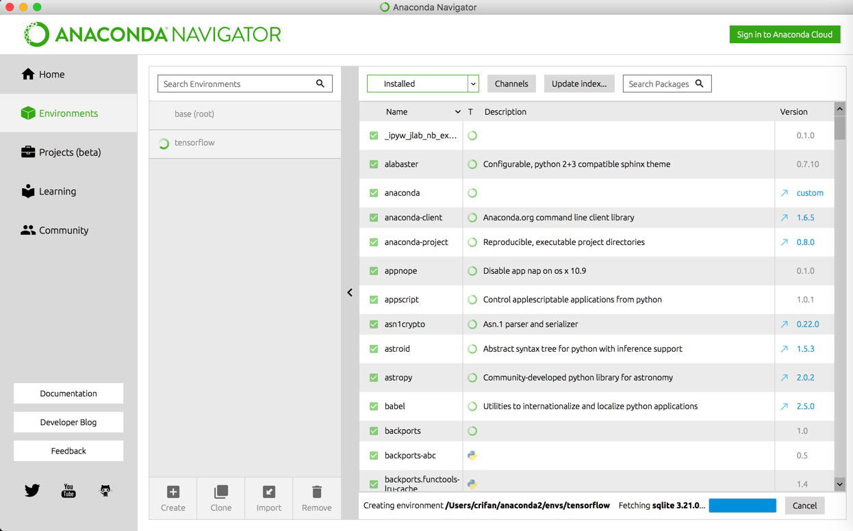Click scrollbar down arrow in package list

(x=839, y=484)
